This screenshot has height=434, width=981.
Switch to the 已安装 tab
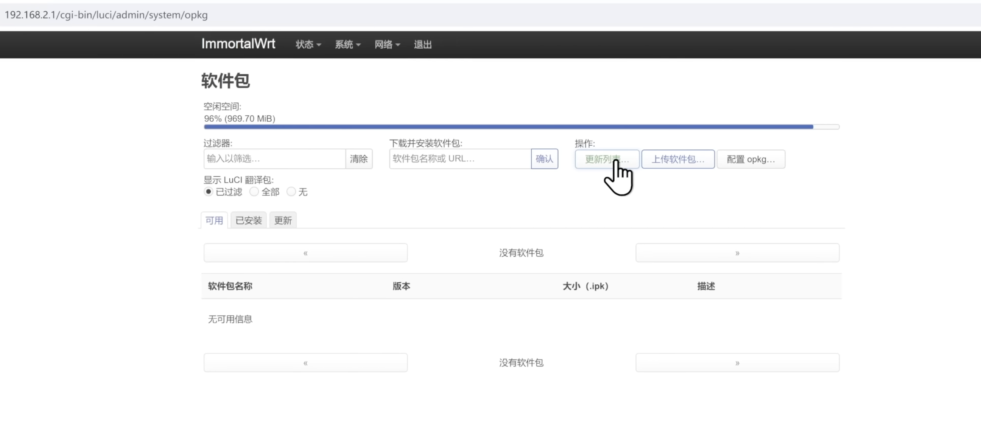[249, 221]
